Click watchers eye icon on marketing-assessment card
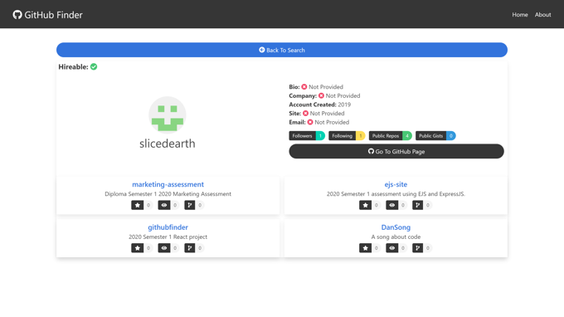Viewport: 564px width, 317px height. (164, 205)
